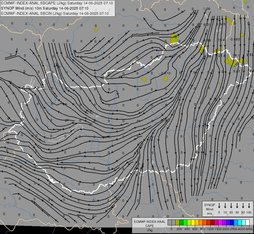Select the orange 700-800 CAPE legend swatch
The width and height of the screenshot is (254, 234).
201,222
